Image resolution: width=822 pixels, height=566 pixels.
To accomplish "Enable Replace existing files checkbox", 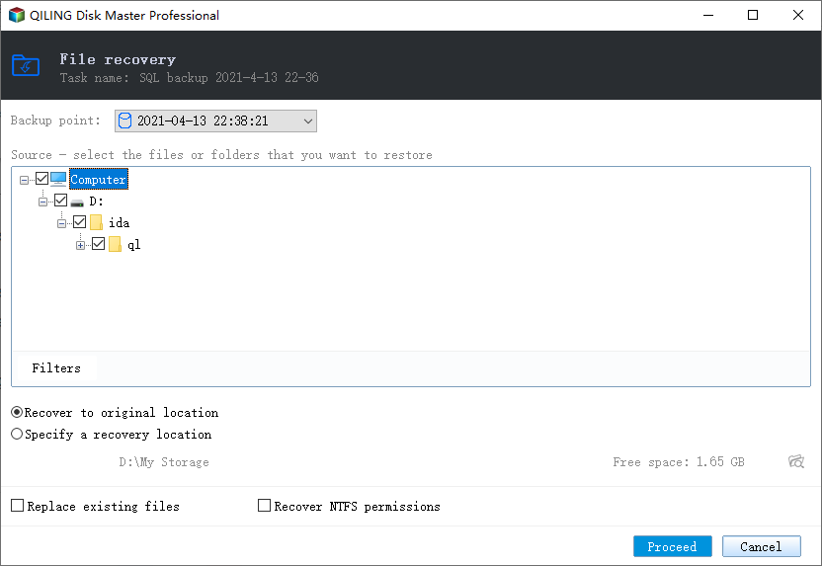I will (x=18, y=505).
